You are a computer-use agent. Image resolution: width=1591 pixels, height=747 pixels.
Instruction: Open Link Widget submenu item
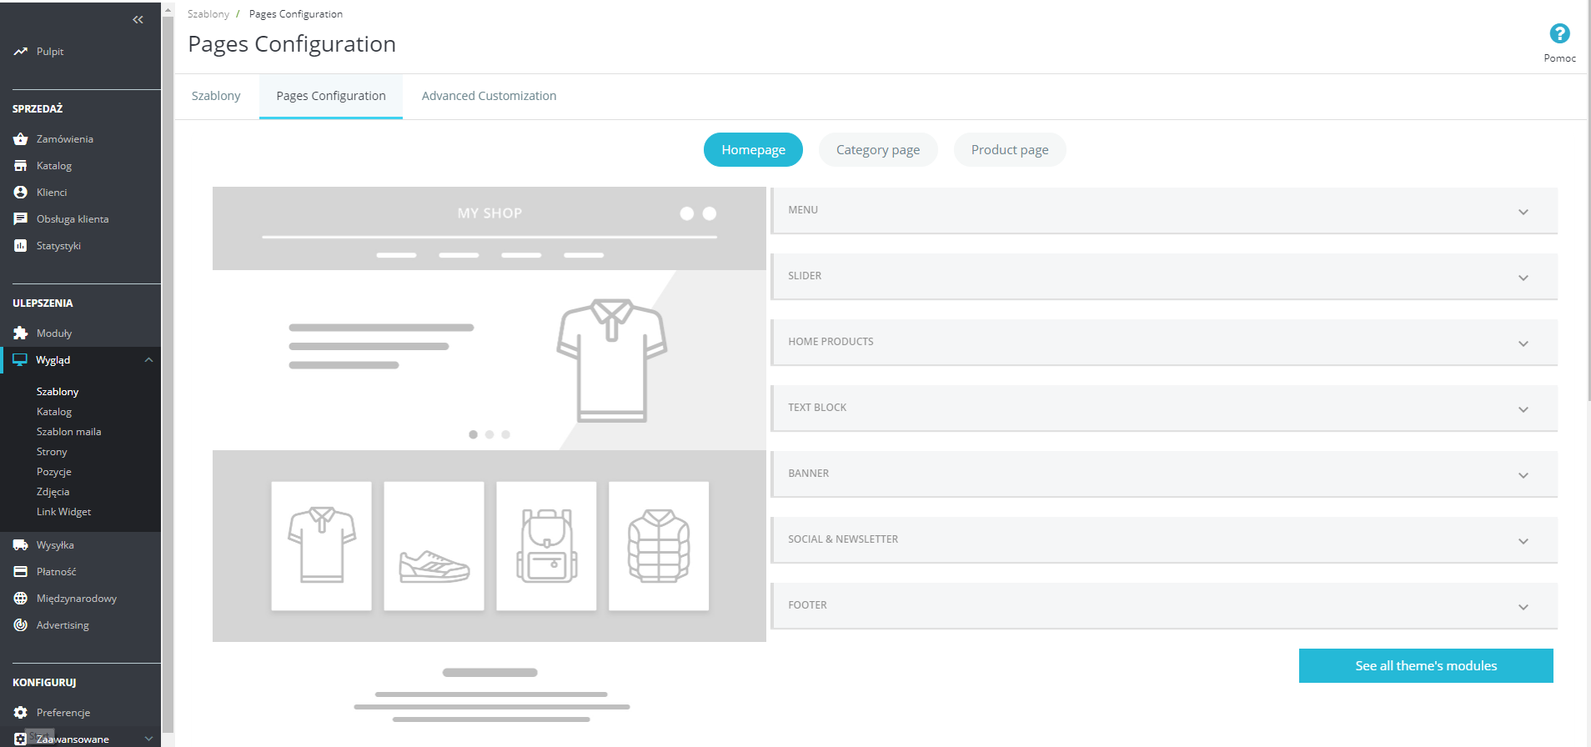63,512
